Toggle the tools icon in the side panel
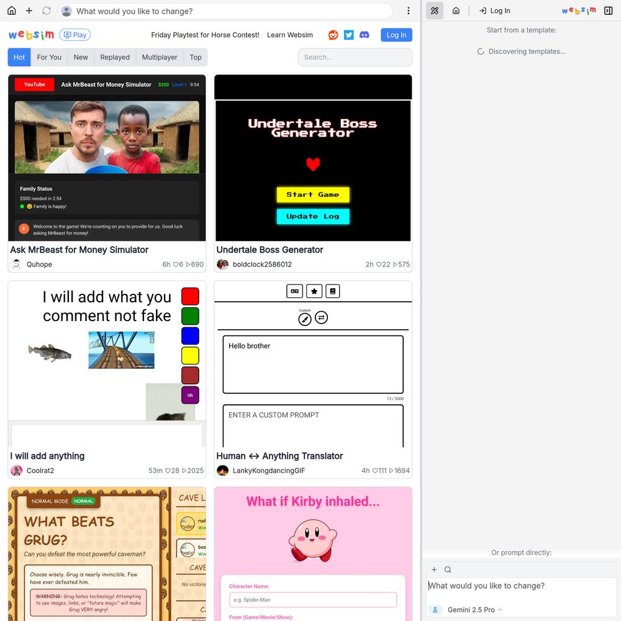The width and height of the screenshot is (621, 621). coord(435,11)
